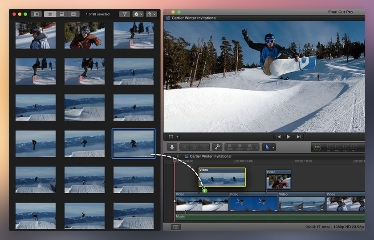Image resolution: width=374 pixels, height=240 pixels.
Task: Click the import media down-arrow icon
Action: pos(172,147)
